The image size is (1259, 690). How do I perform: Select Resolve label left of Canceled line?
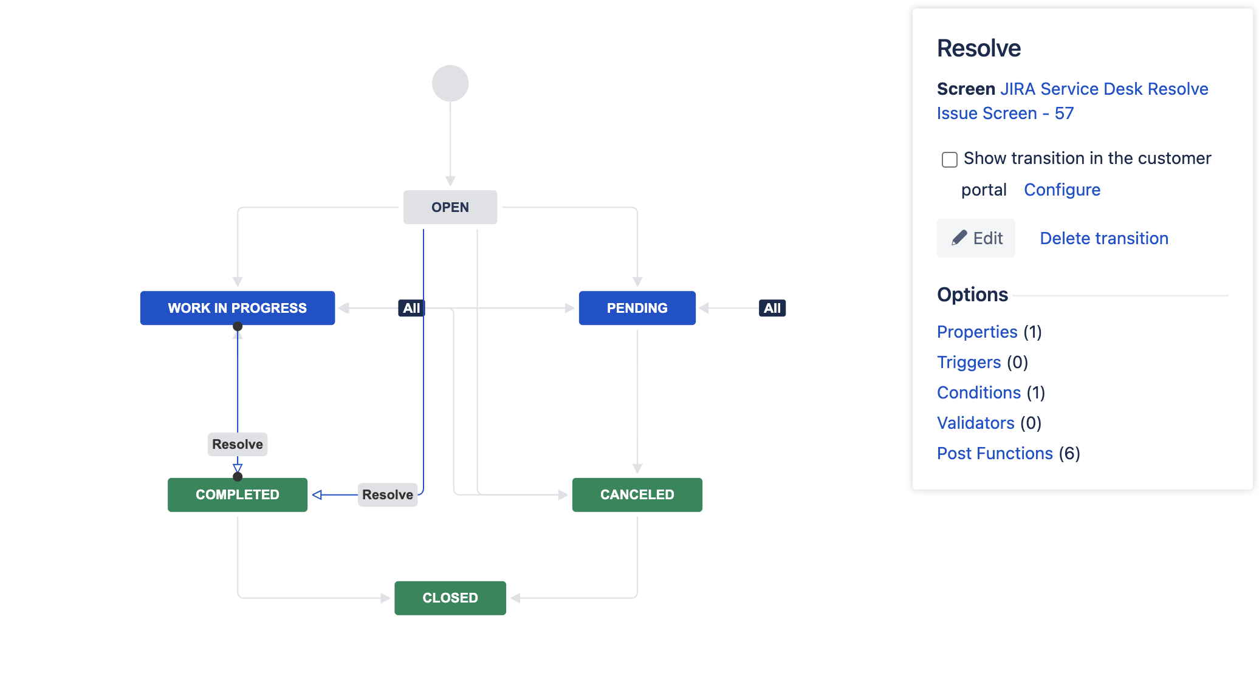[x=387, y=494]
